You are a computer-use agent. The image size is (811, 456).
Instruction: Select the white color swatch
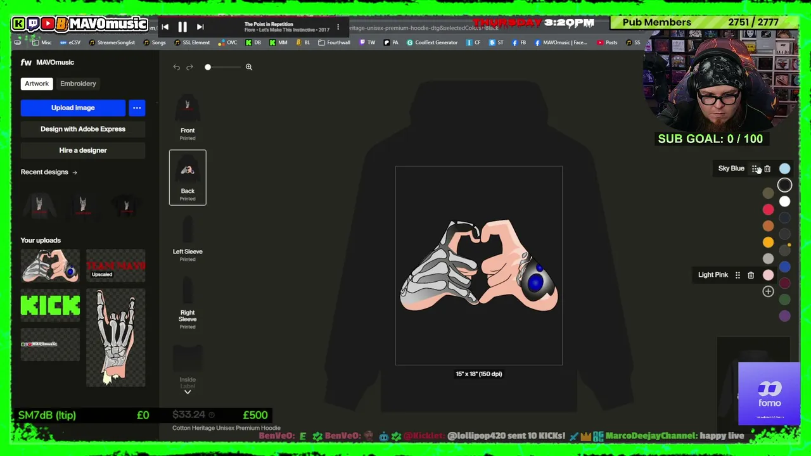tap(784, 201)
